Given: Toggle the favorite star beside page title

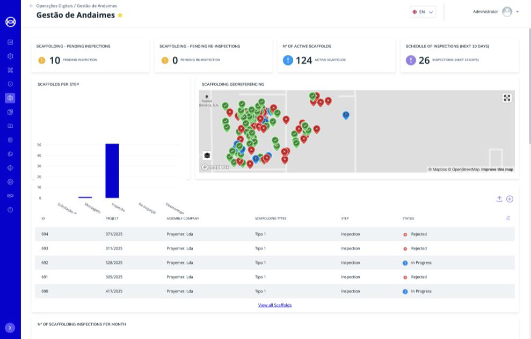Looking at the screenshot, I should 120,16.
